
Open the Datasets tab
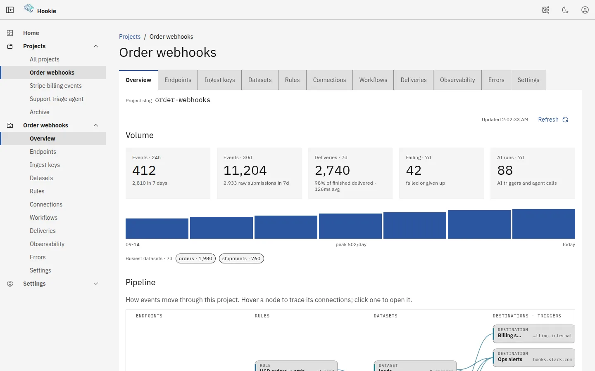[x=260, y=80]
